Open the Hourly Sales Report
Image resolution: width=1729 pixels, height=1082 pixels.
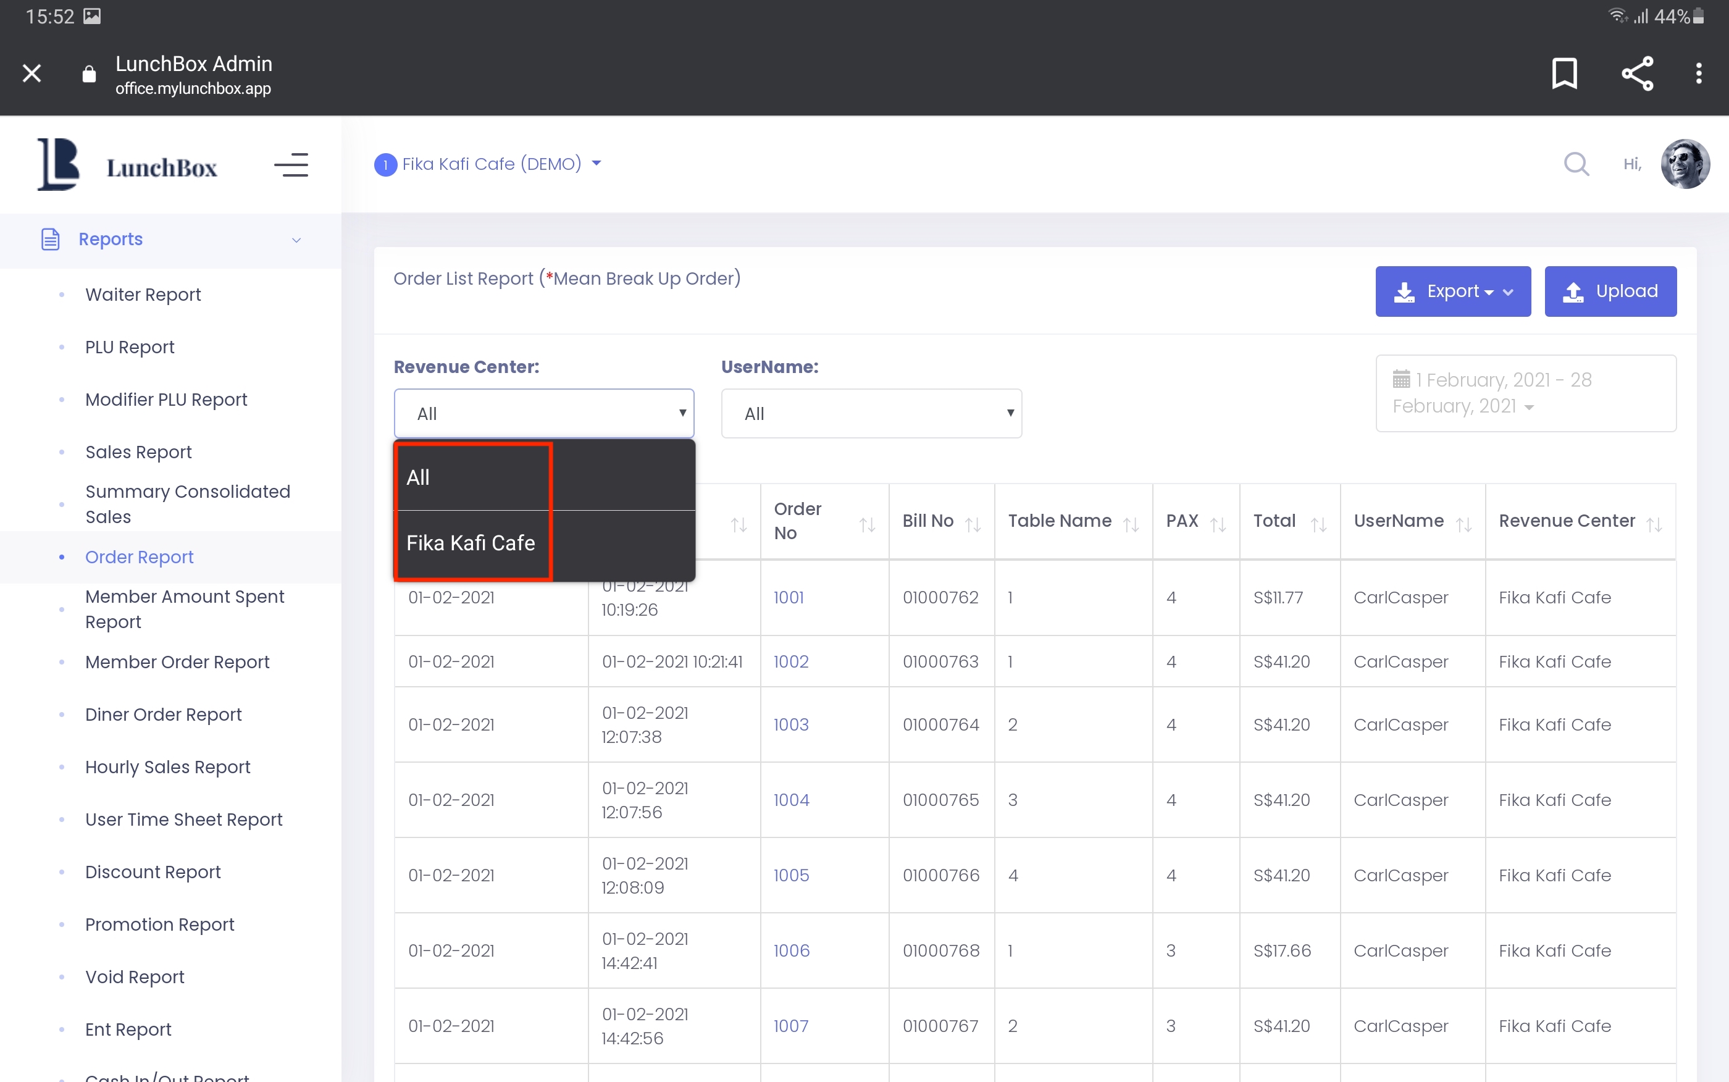click(167, 766)
